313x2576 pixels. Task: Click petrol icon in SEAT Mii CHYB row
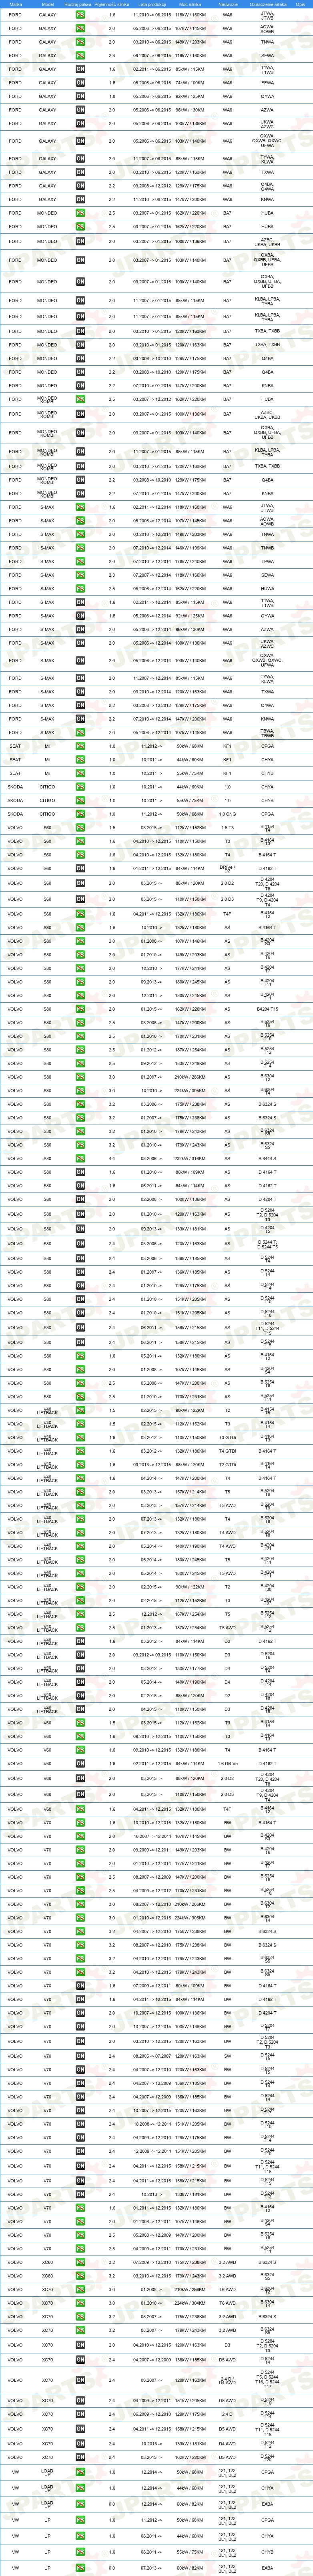[x=81, y=773]
